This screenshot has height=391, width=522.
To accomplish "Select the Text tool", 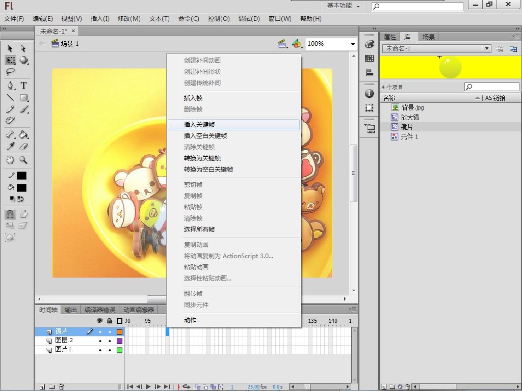I will 23,86.
